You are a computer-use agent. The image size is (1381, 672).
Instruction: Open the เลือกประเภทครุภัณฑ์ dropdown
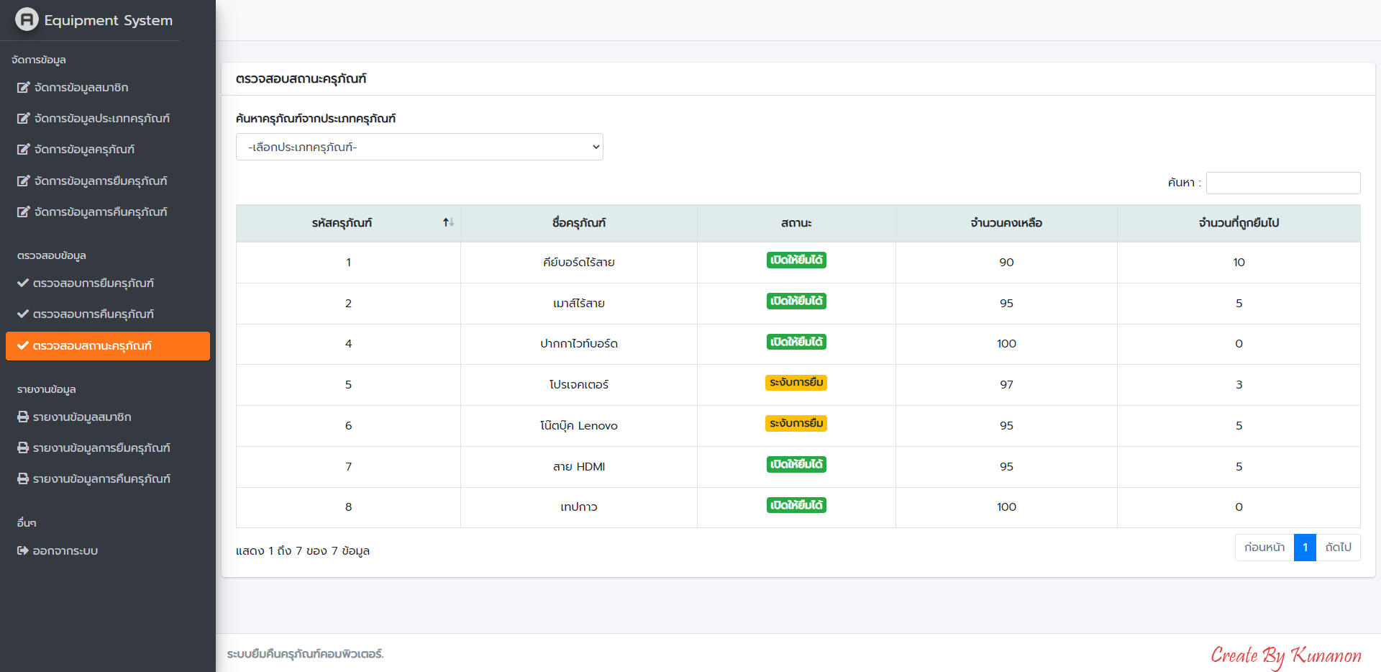pos(419,147)
